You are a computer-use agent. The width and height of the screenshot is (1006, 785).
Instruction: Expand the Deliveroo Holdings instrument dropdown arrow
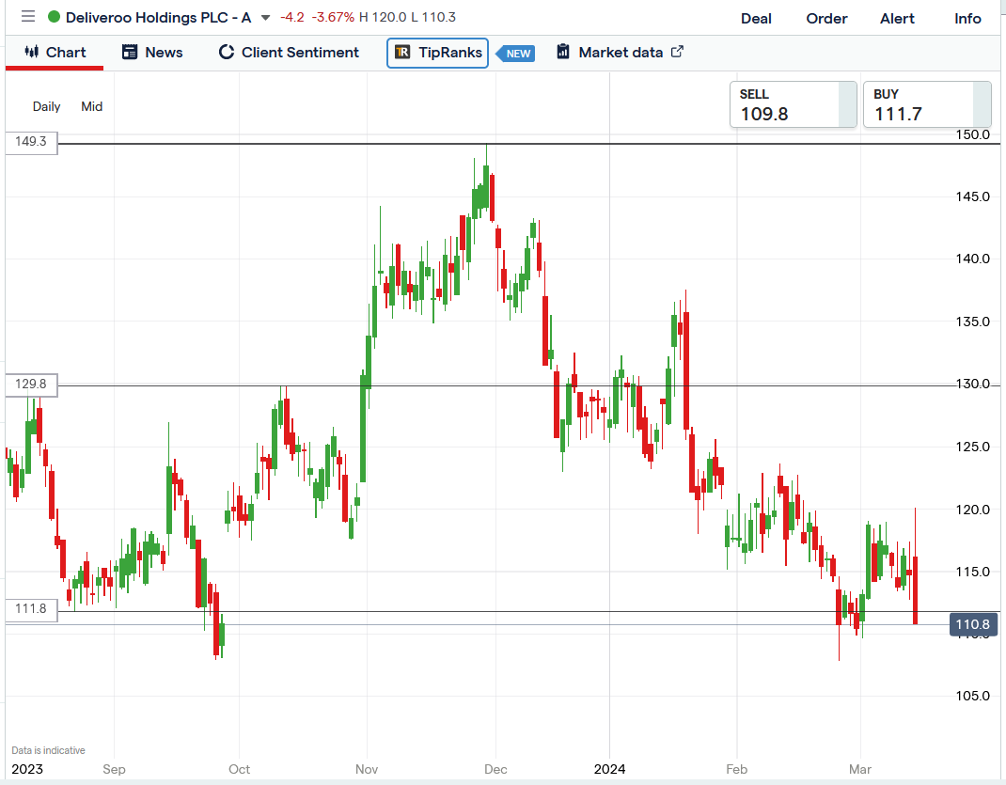(x=265, y=18)
